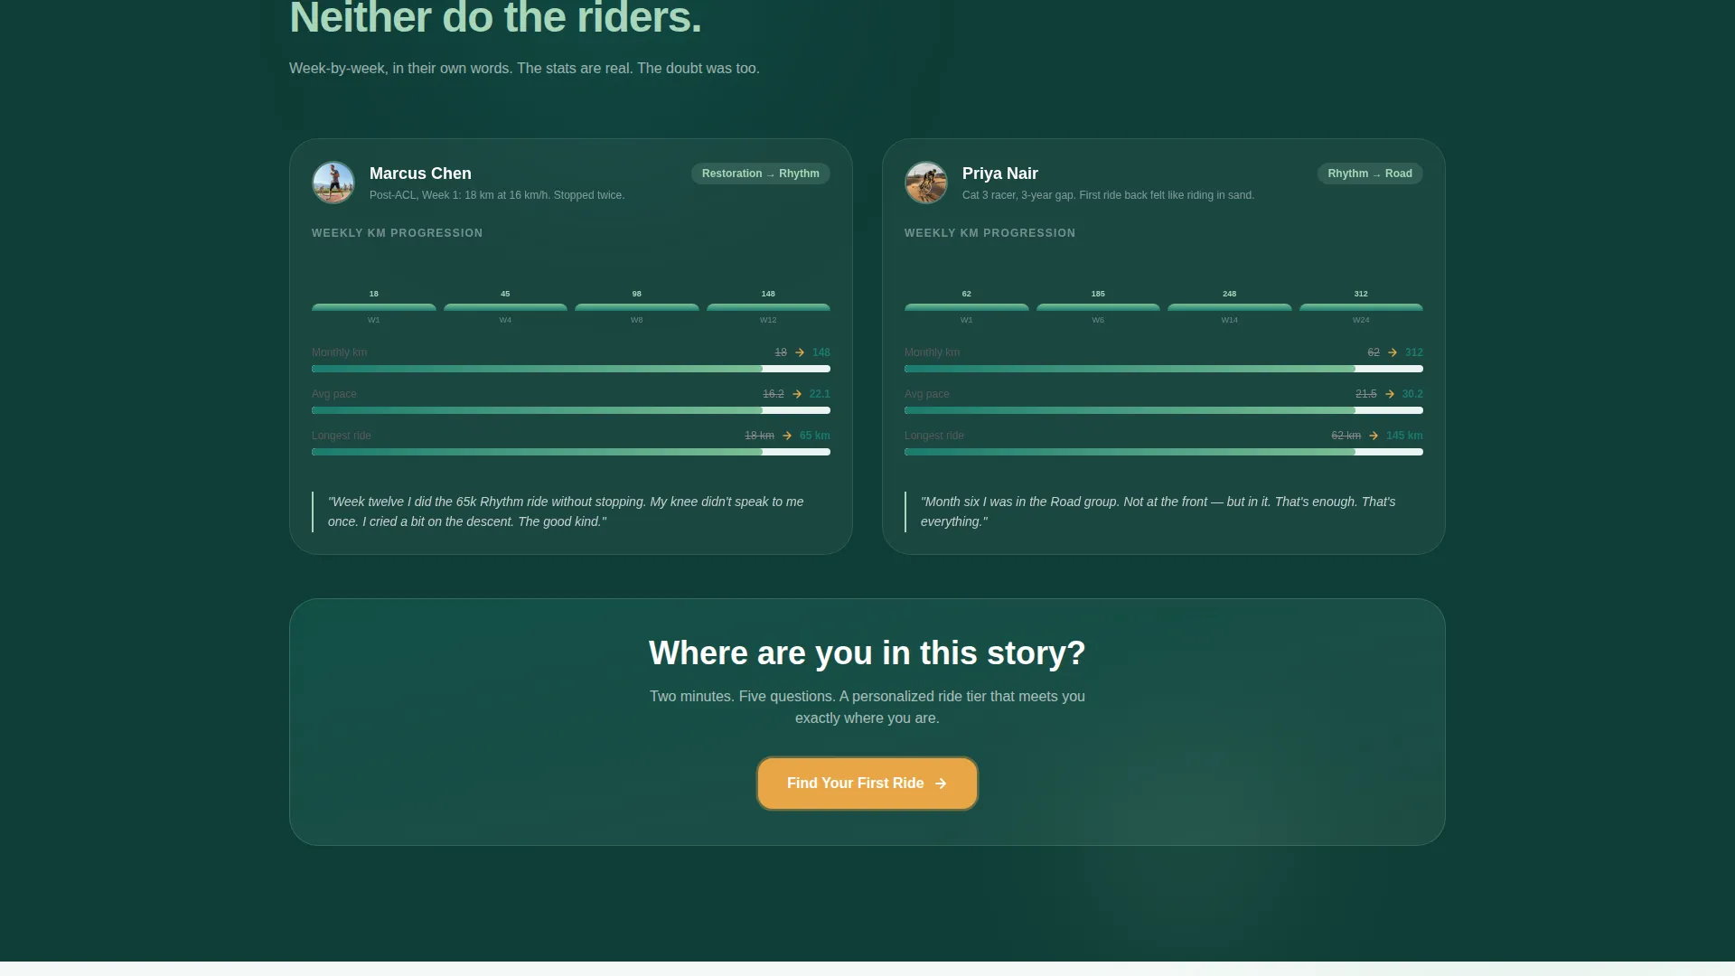Click the 'Week-by-week, in their own words' subtitle
Image resolution: width=1735 pixels, height=976 pixels.
[524, 69]
